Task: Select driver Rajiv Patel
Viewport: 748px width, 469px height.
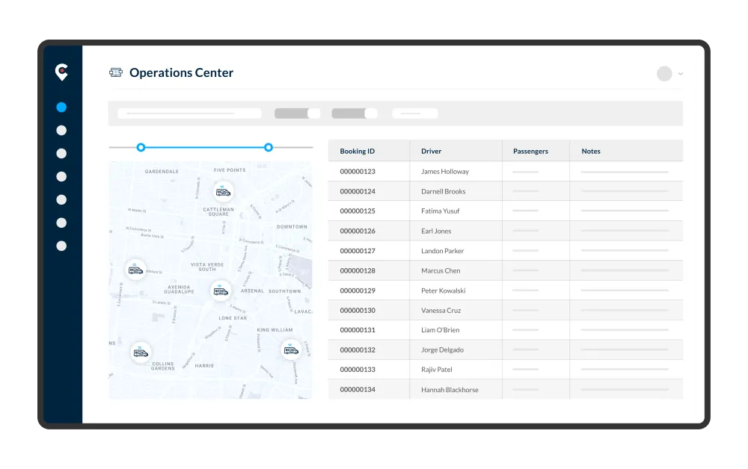Action: tap(437, 370)
